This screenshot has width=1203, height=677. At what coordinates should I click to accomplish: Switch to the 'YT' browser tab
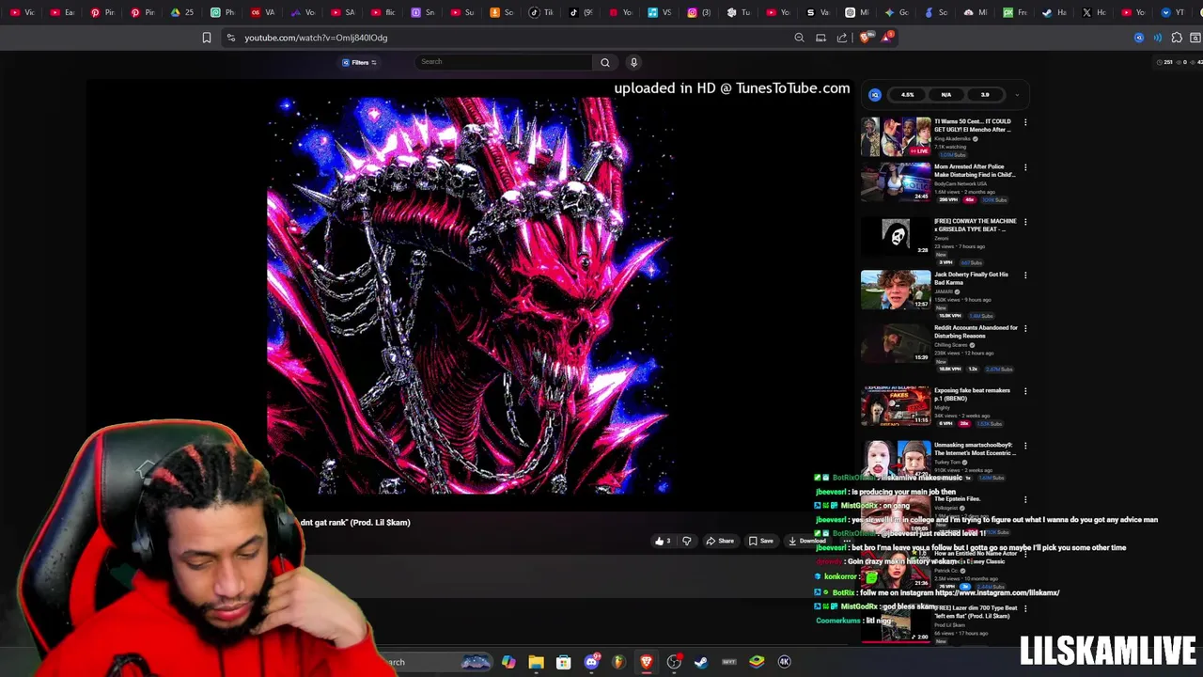1173,12
